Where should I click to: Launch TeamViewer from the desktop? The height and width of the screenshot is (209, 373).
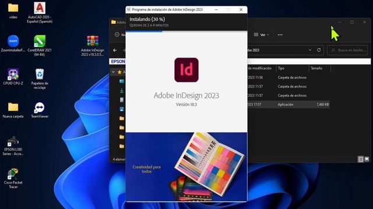click(40, 110)
